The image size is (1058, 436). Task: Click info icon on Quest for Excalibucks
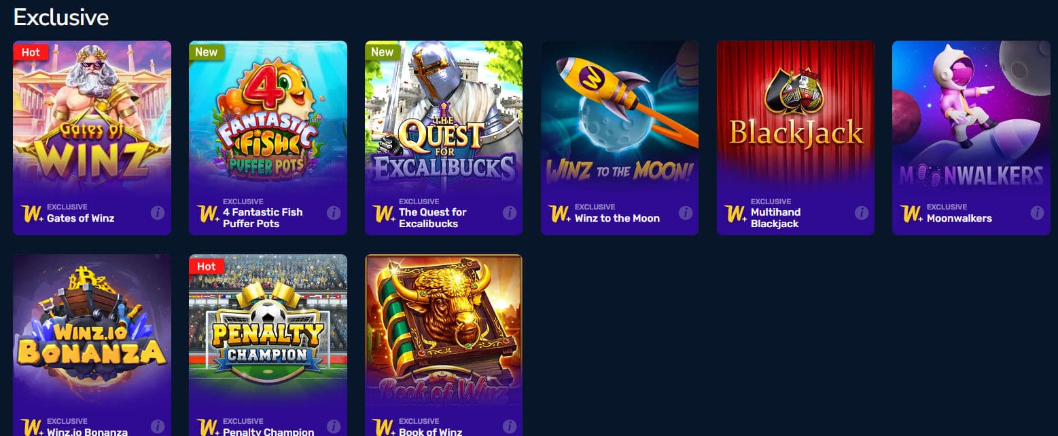(510, 213)
